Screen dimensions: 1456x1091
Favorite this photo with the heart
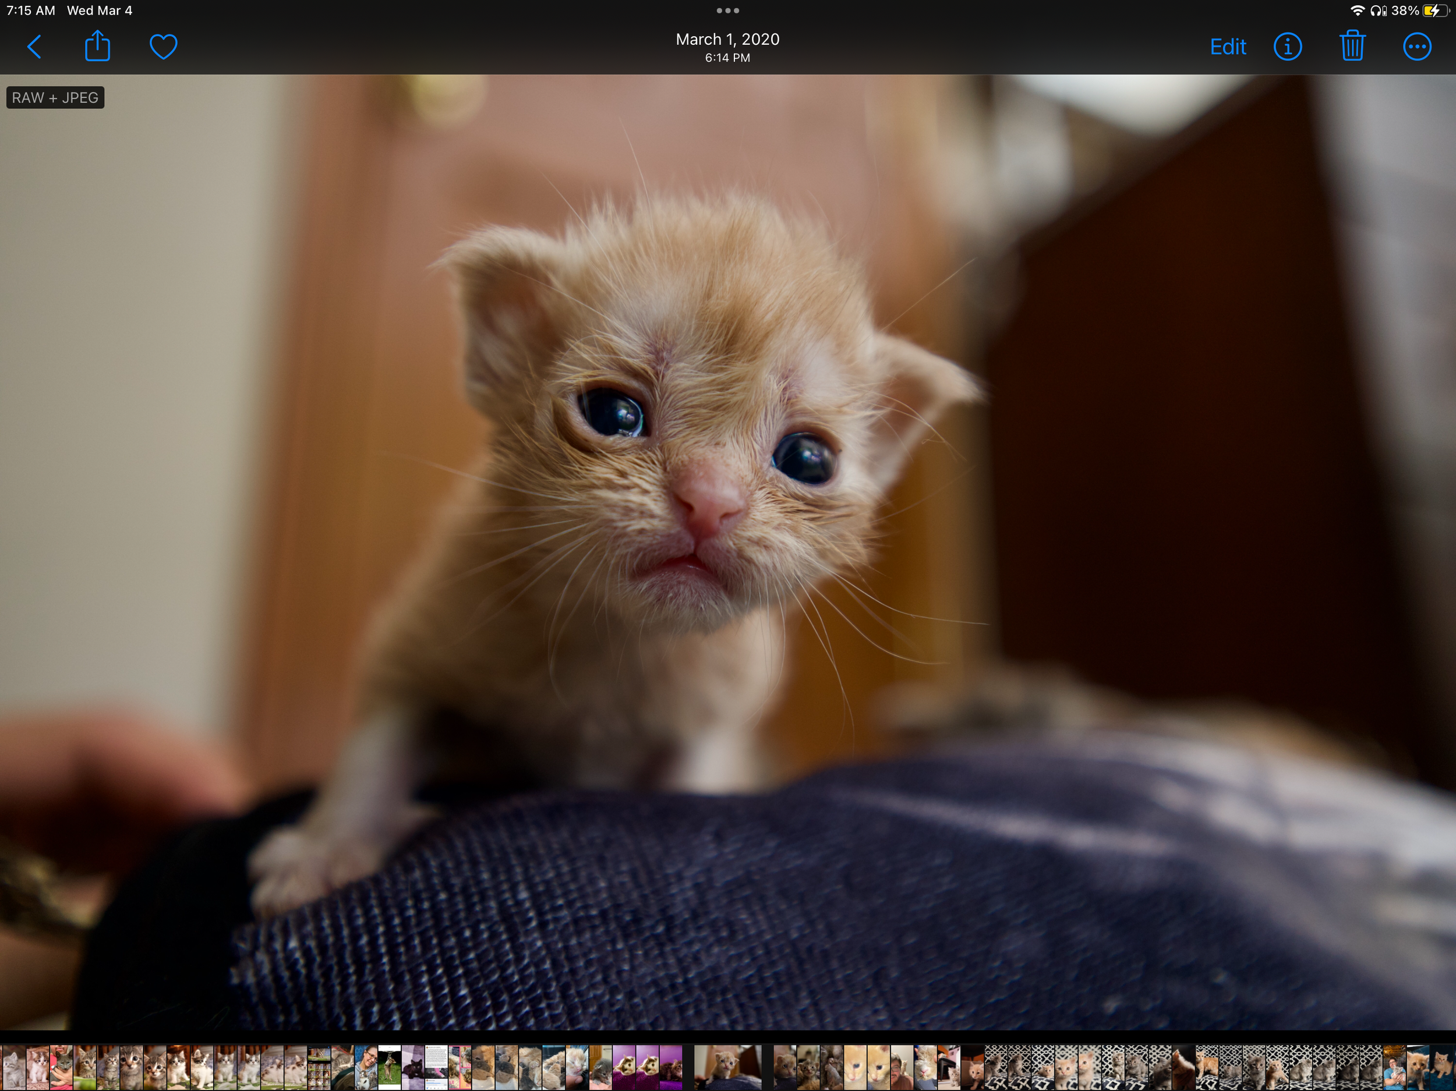click(163, 47)
